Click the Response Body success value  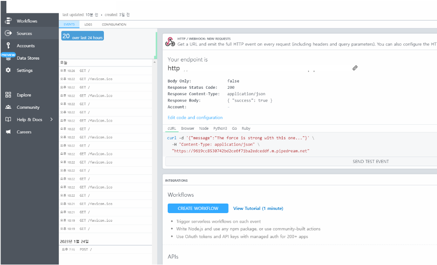(250, 101)
